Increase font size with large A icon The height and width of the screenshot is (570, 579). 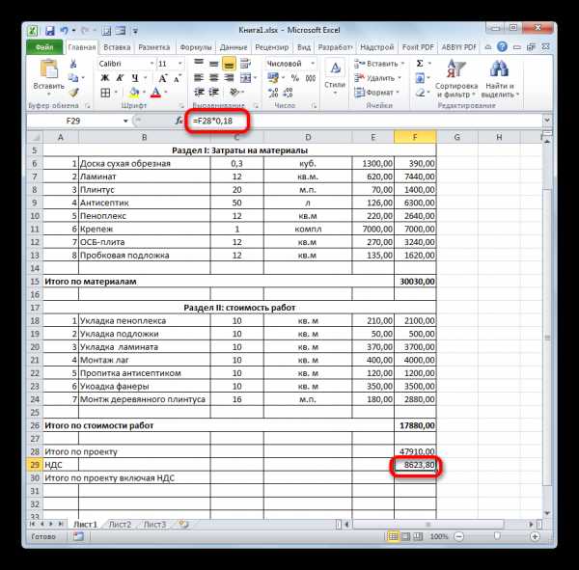coord(162,78)
